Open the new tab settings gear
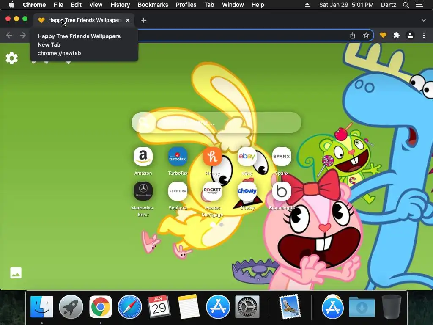 coord(11,58)
